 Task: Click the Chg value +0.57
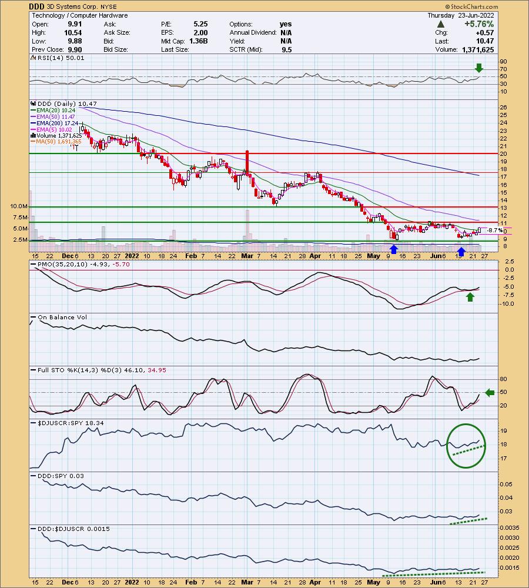(484, 32)
